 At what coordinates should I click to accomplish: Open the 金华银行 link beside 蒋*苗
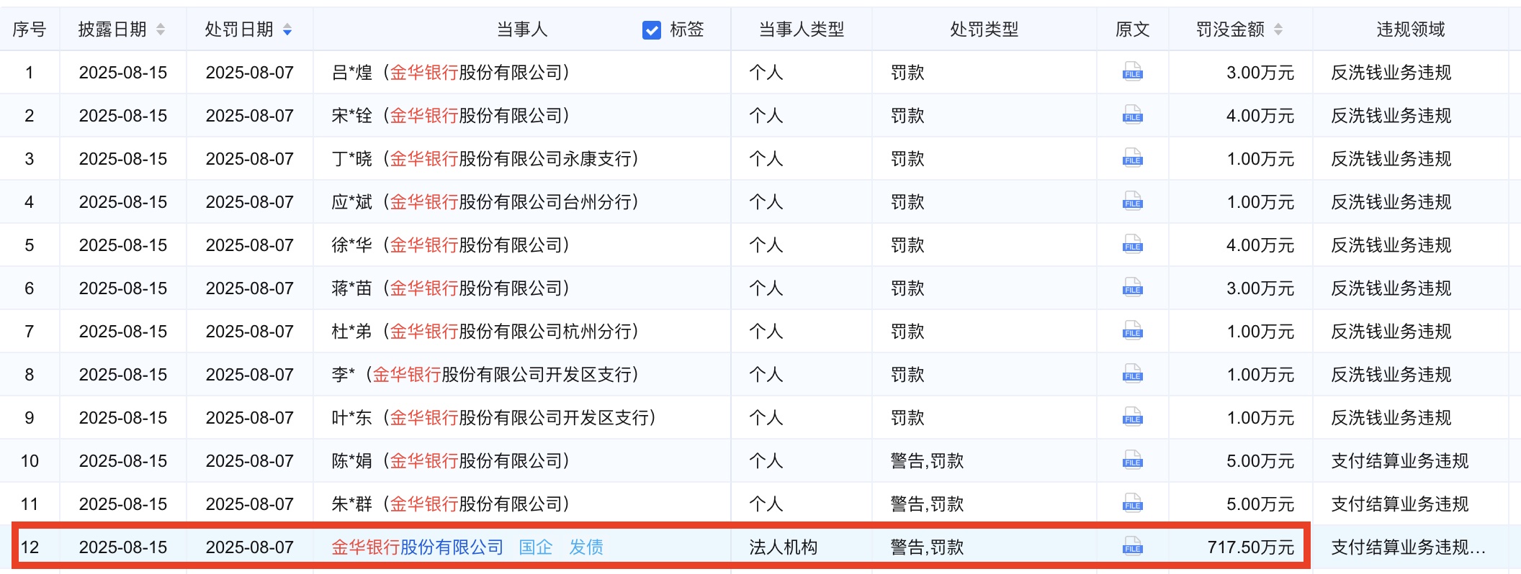424,288
